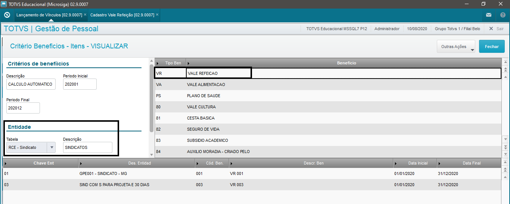The height and width of the screenshot is (204, 510).
Task: Close the Lançamento de Vínculos tab with its X
Action: click(x=85, y=15)
